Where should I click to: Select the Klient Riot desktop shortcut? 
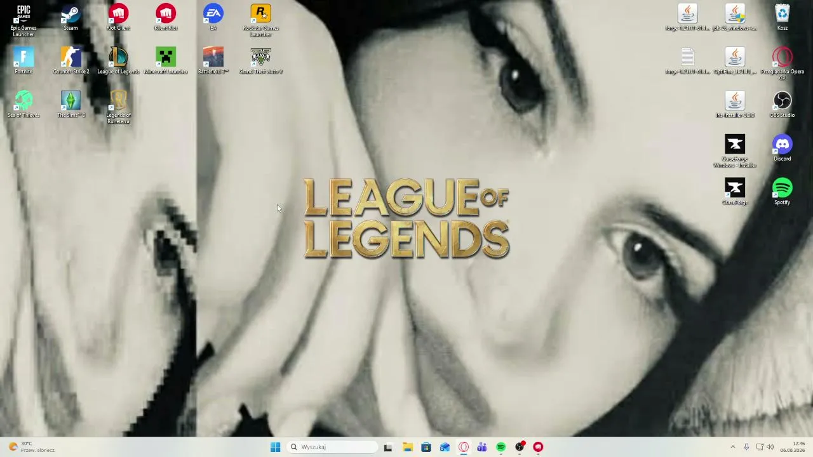point(166,18)
